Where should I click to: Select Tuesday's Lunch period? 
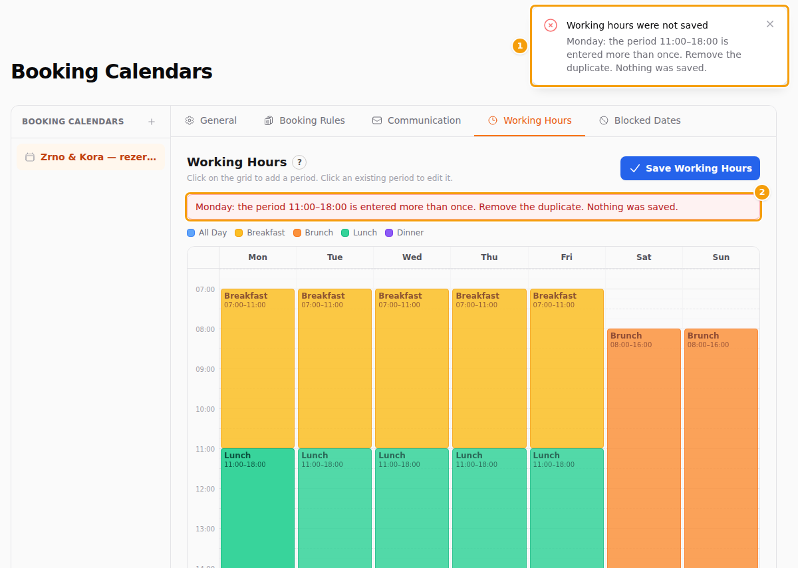334,508
